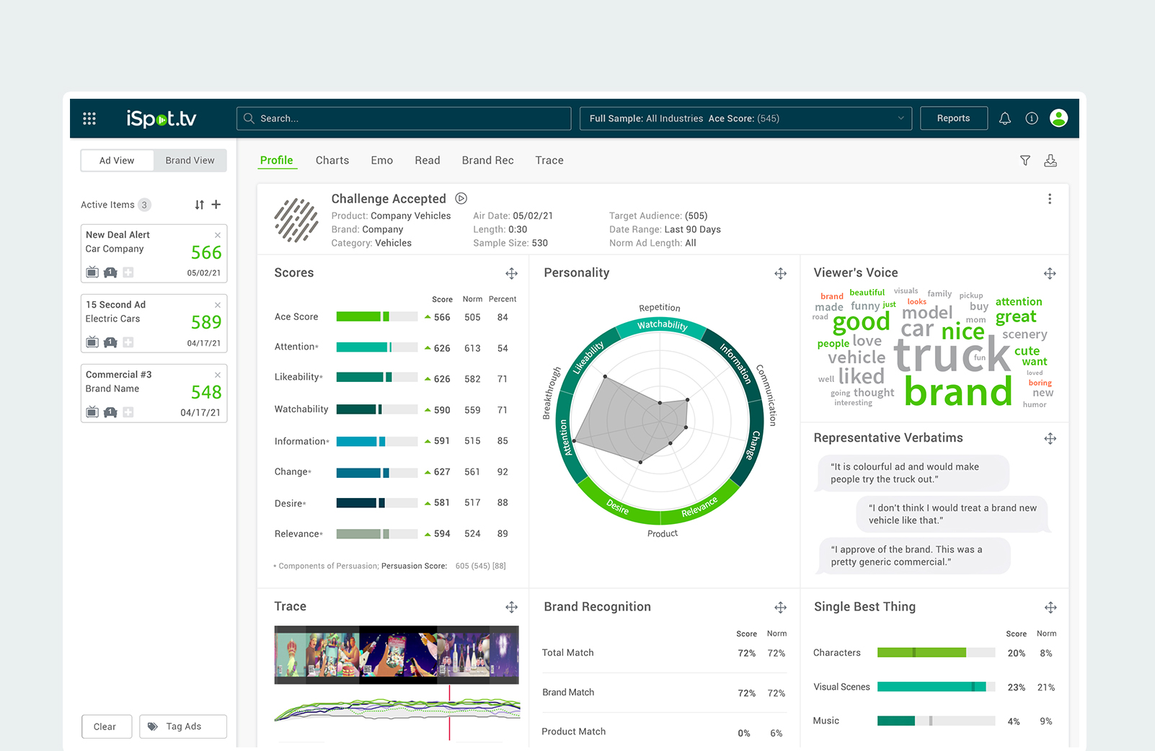Download the report using download icon
The image size is (1155, 751).
[x=1050, y=161]
